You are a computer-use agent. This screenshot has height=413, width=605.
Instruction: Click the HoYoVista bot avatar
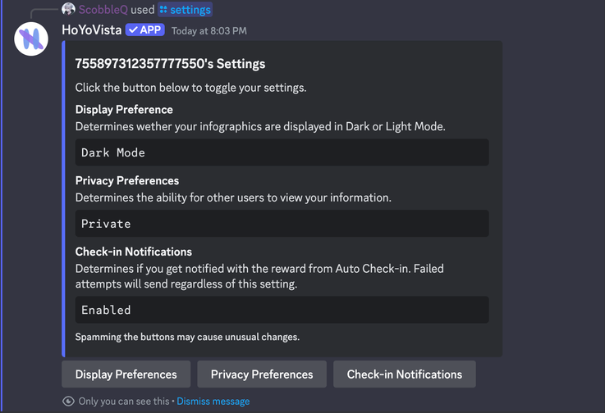click(31, 39)
